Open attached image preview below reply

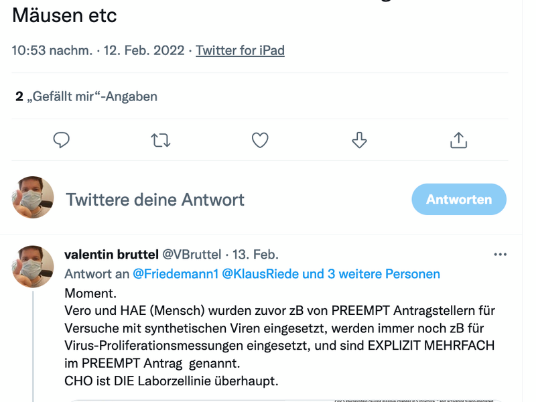point(283,401)
